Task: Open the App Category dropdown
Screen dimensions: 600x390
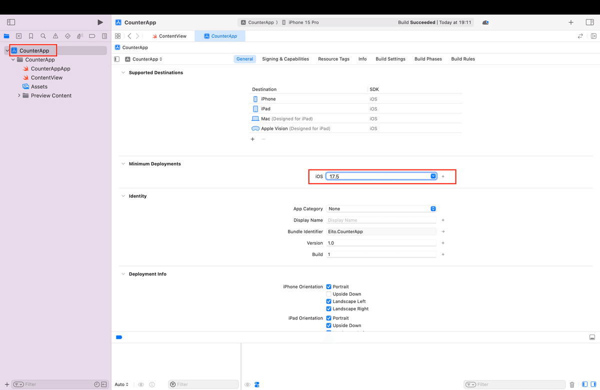Action: click(381, 209)
